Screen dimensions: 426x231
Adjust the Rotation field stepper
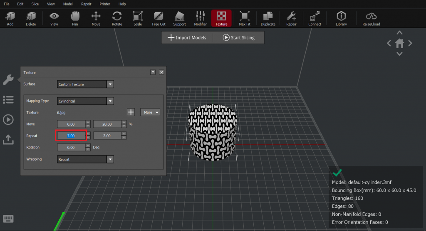(88, 147)
